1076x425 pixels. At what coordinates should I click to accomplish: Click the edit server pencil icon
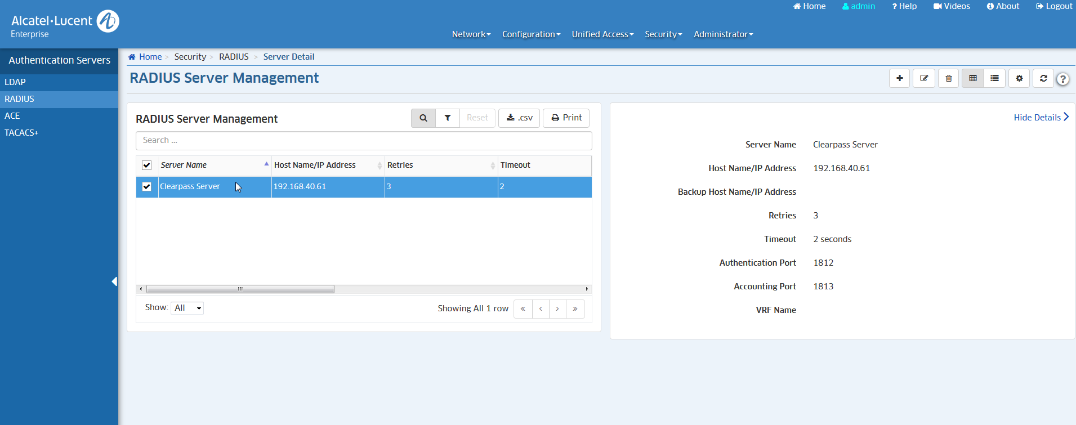pyautogui.click(x=923, y=78)
